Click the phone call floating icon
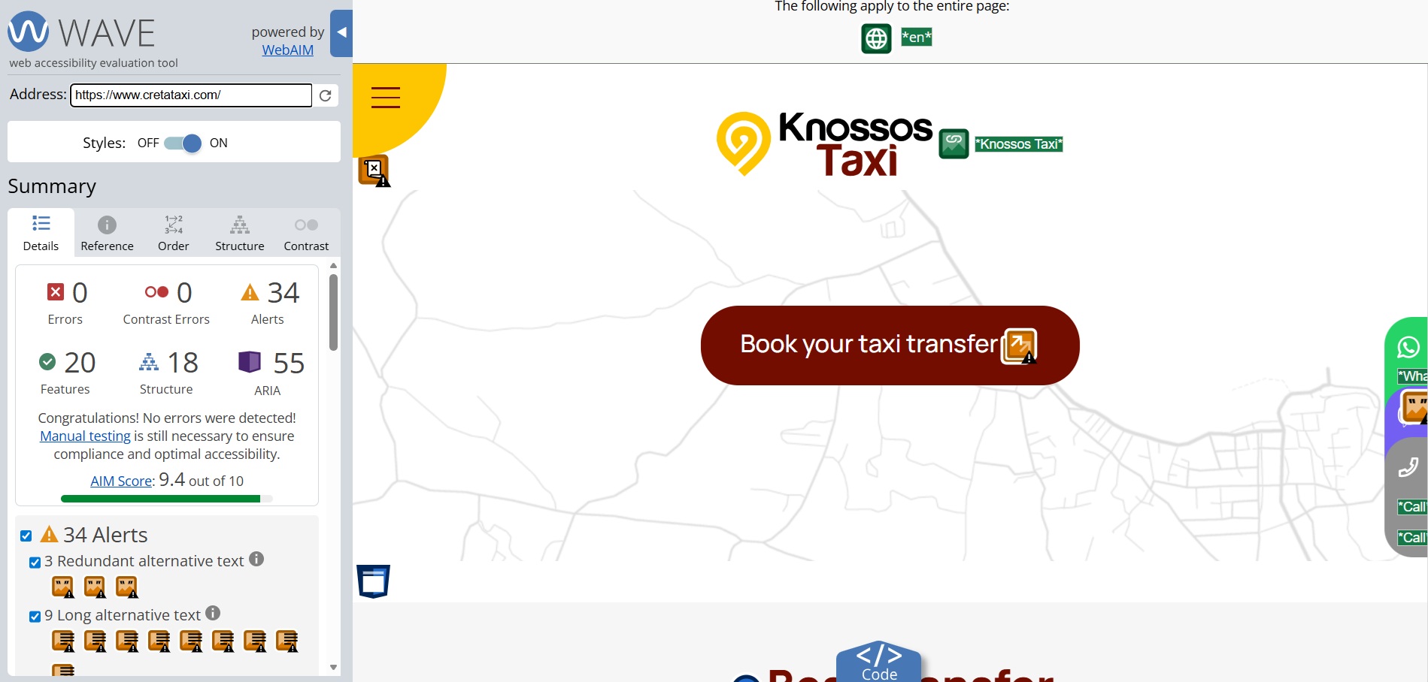 pyautogui.click(x=1408, y=467)
